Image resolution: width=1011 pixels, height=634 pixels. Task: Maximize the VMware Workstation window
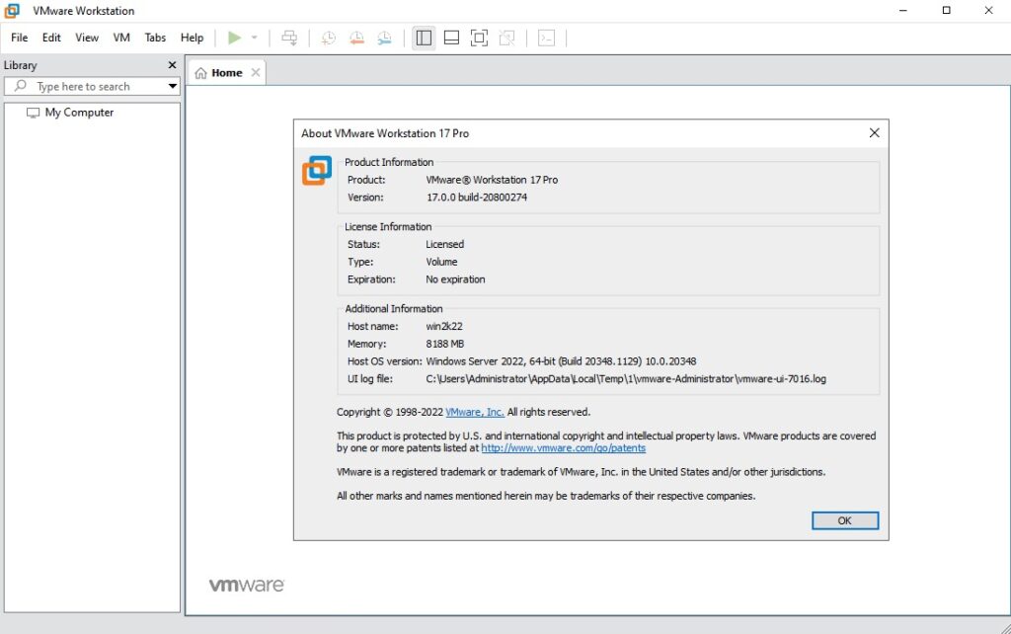(x=947, y=10)
